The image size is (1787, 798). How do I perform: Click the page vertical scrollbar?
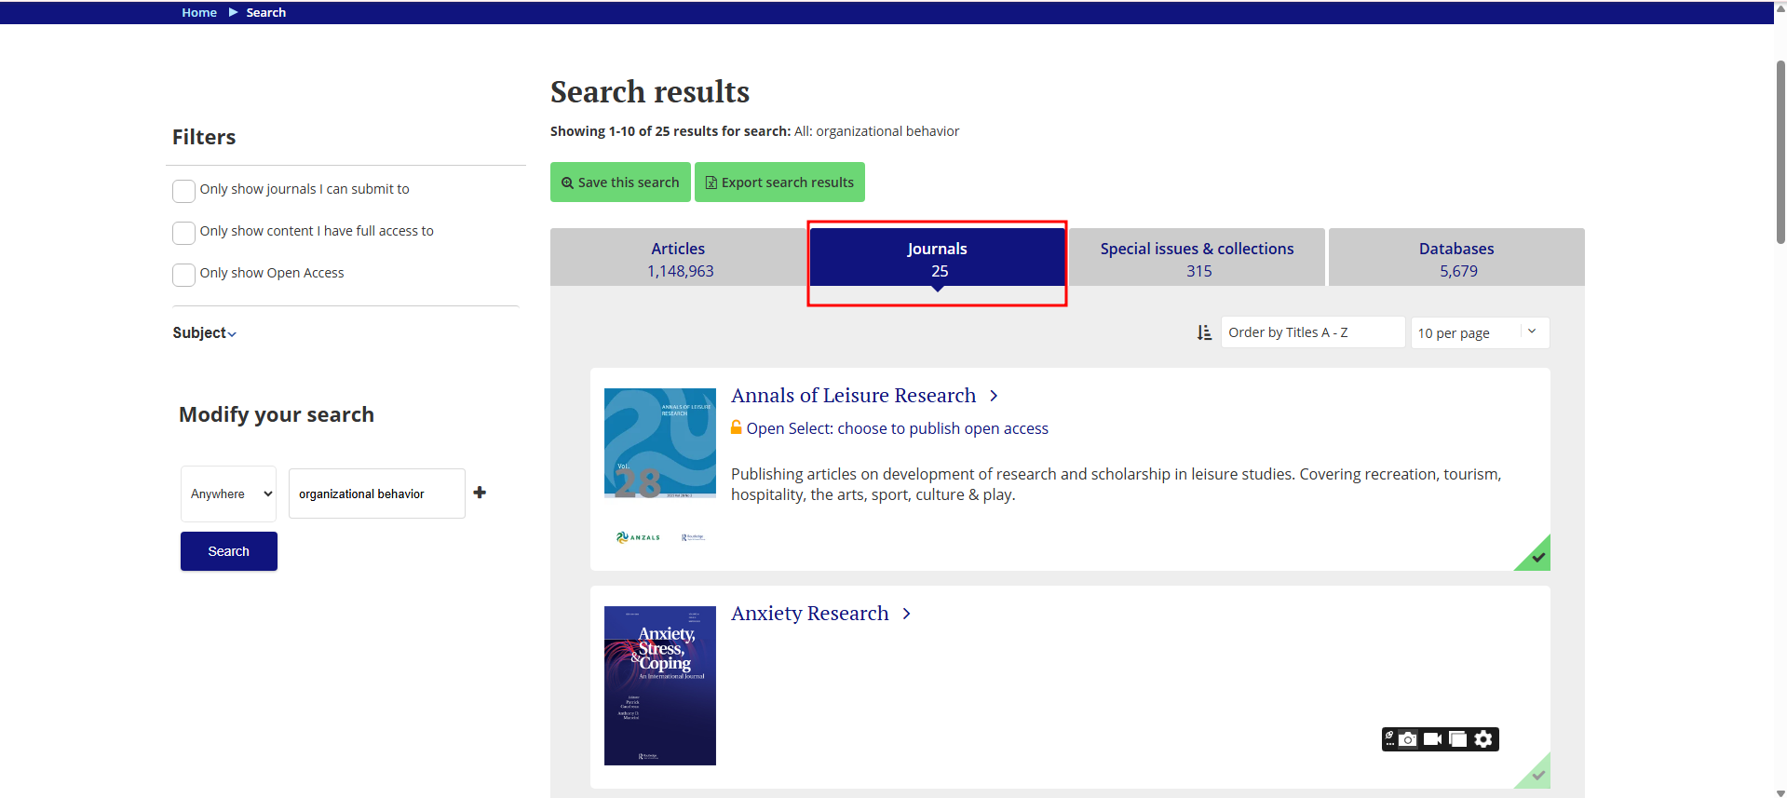1780,149
